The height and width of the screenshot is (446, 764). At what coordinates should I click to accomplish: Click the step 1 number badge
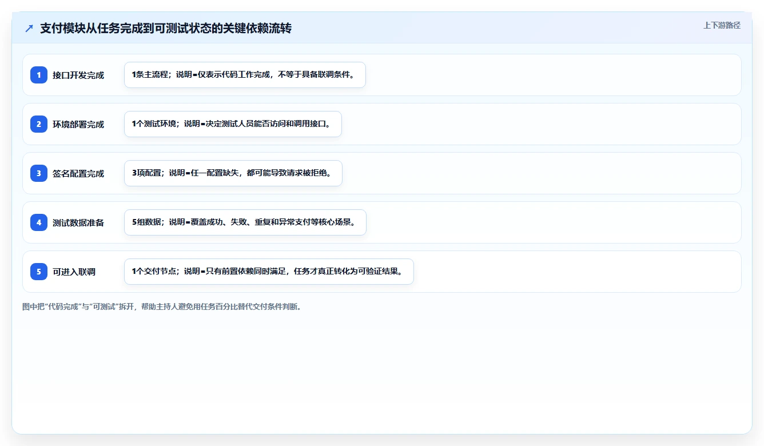(x=39, y=75)
